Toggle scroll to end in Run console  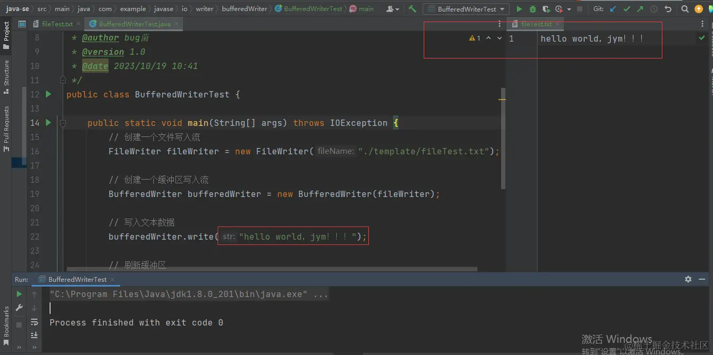point(34,335)
